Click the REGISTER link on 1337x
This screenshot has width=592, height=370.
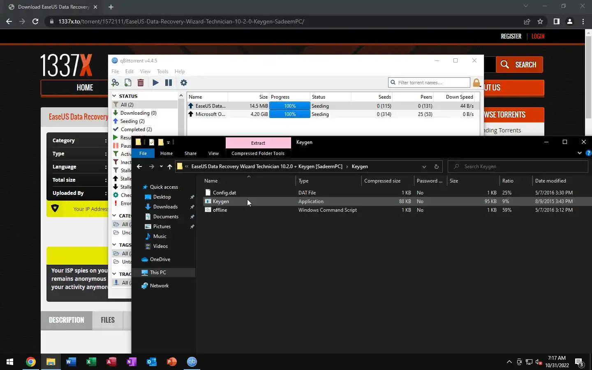(511, 36)
